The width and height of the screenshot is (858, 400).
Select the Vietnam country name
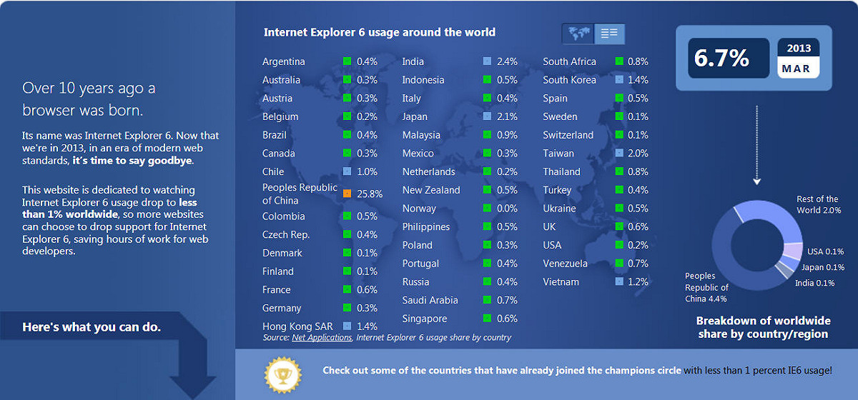pos(561,281)
